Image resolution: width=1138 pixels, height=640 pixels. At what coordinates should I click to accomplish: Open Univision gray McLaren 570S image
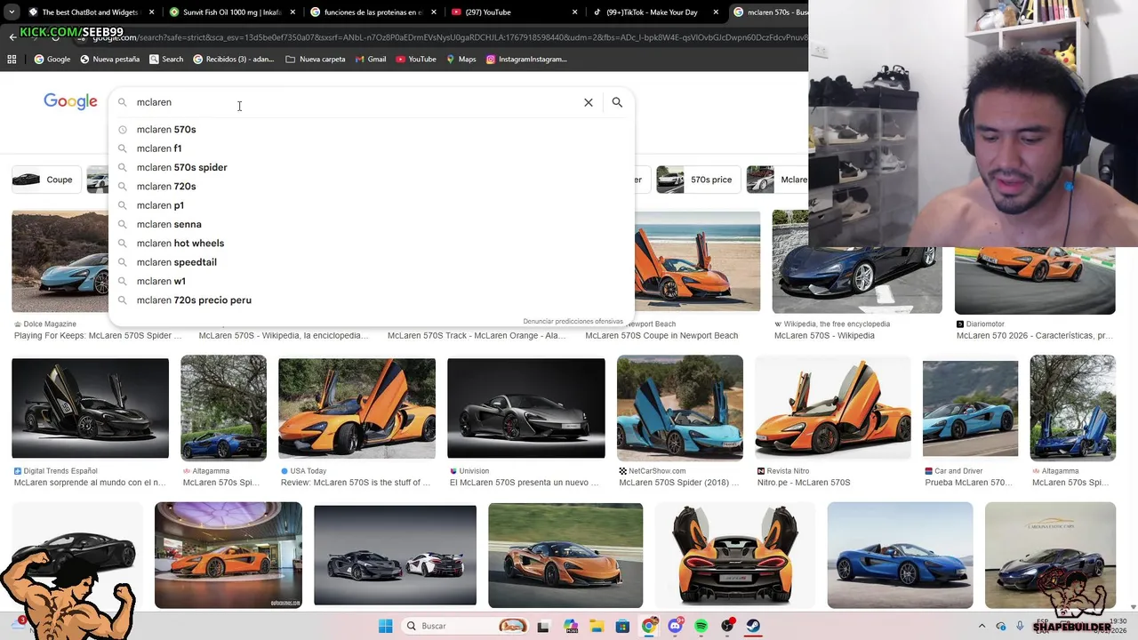pos(526,408)
